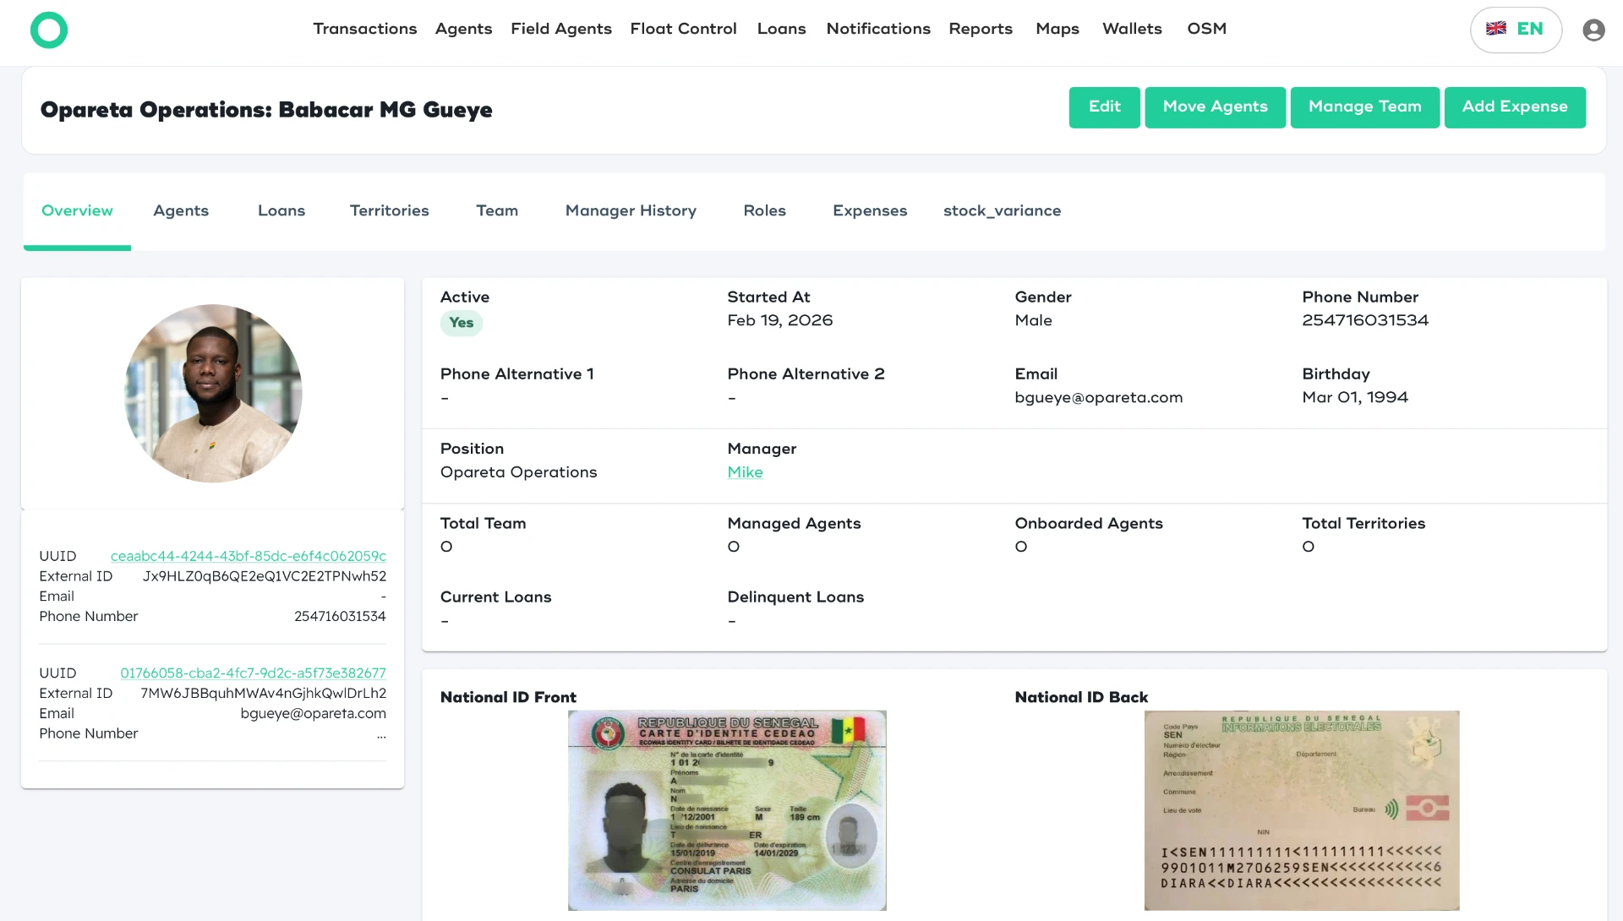The height and width of the screenshot is (921, 1623).
Task: Open the user account avatar icon
Action: tap(1593, 30)
